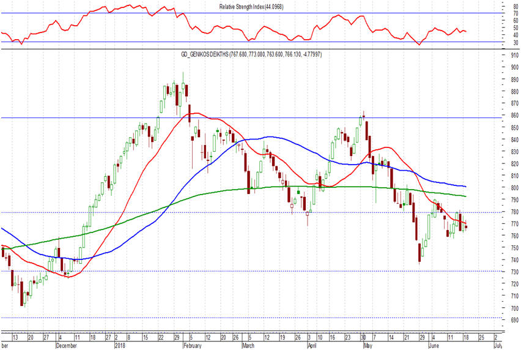Click the April month label
Image resolution: width=521 pixels, height=350 pixels.
point(312,346)
